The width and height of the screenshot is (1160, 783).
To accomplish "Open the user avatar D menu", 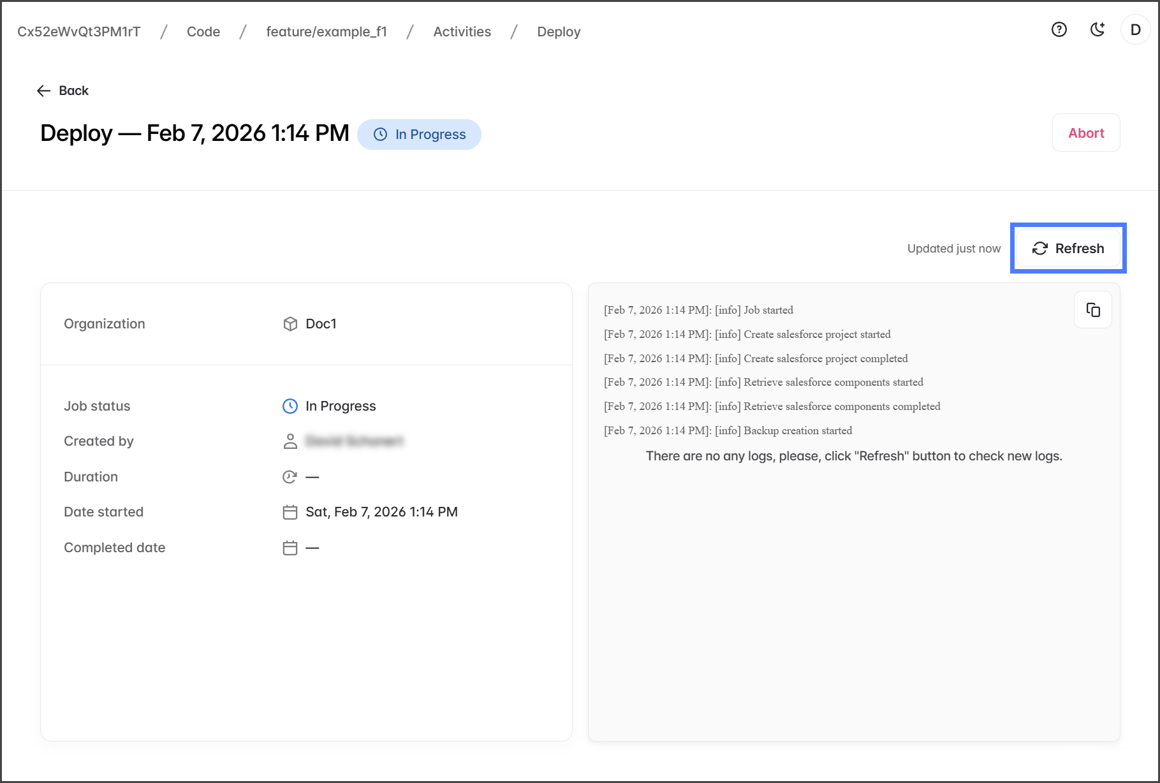I will pos(1135,30).
